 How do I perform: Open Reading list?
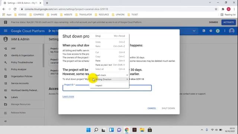pos(228,15)
